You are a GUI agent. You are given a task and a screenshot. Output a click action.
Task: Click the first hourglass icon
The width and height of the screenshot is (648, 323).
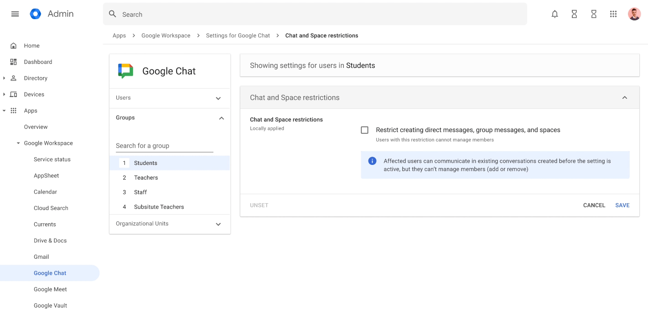coord(574,14)
